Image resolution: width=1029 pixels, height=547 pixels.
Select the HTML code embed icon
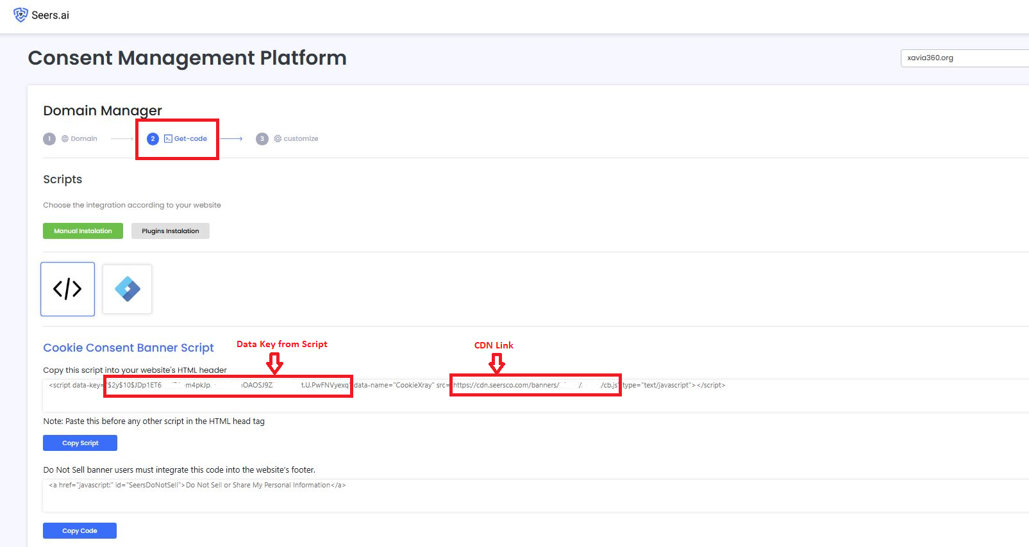click(x=67, y=289)
